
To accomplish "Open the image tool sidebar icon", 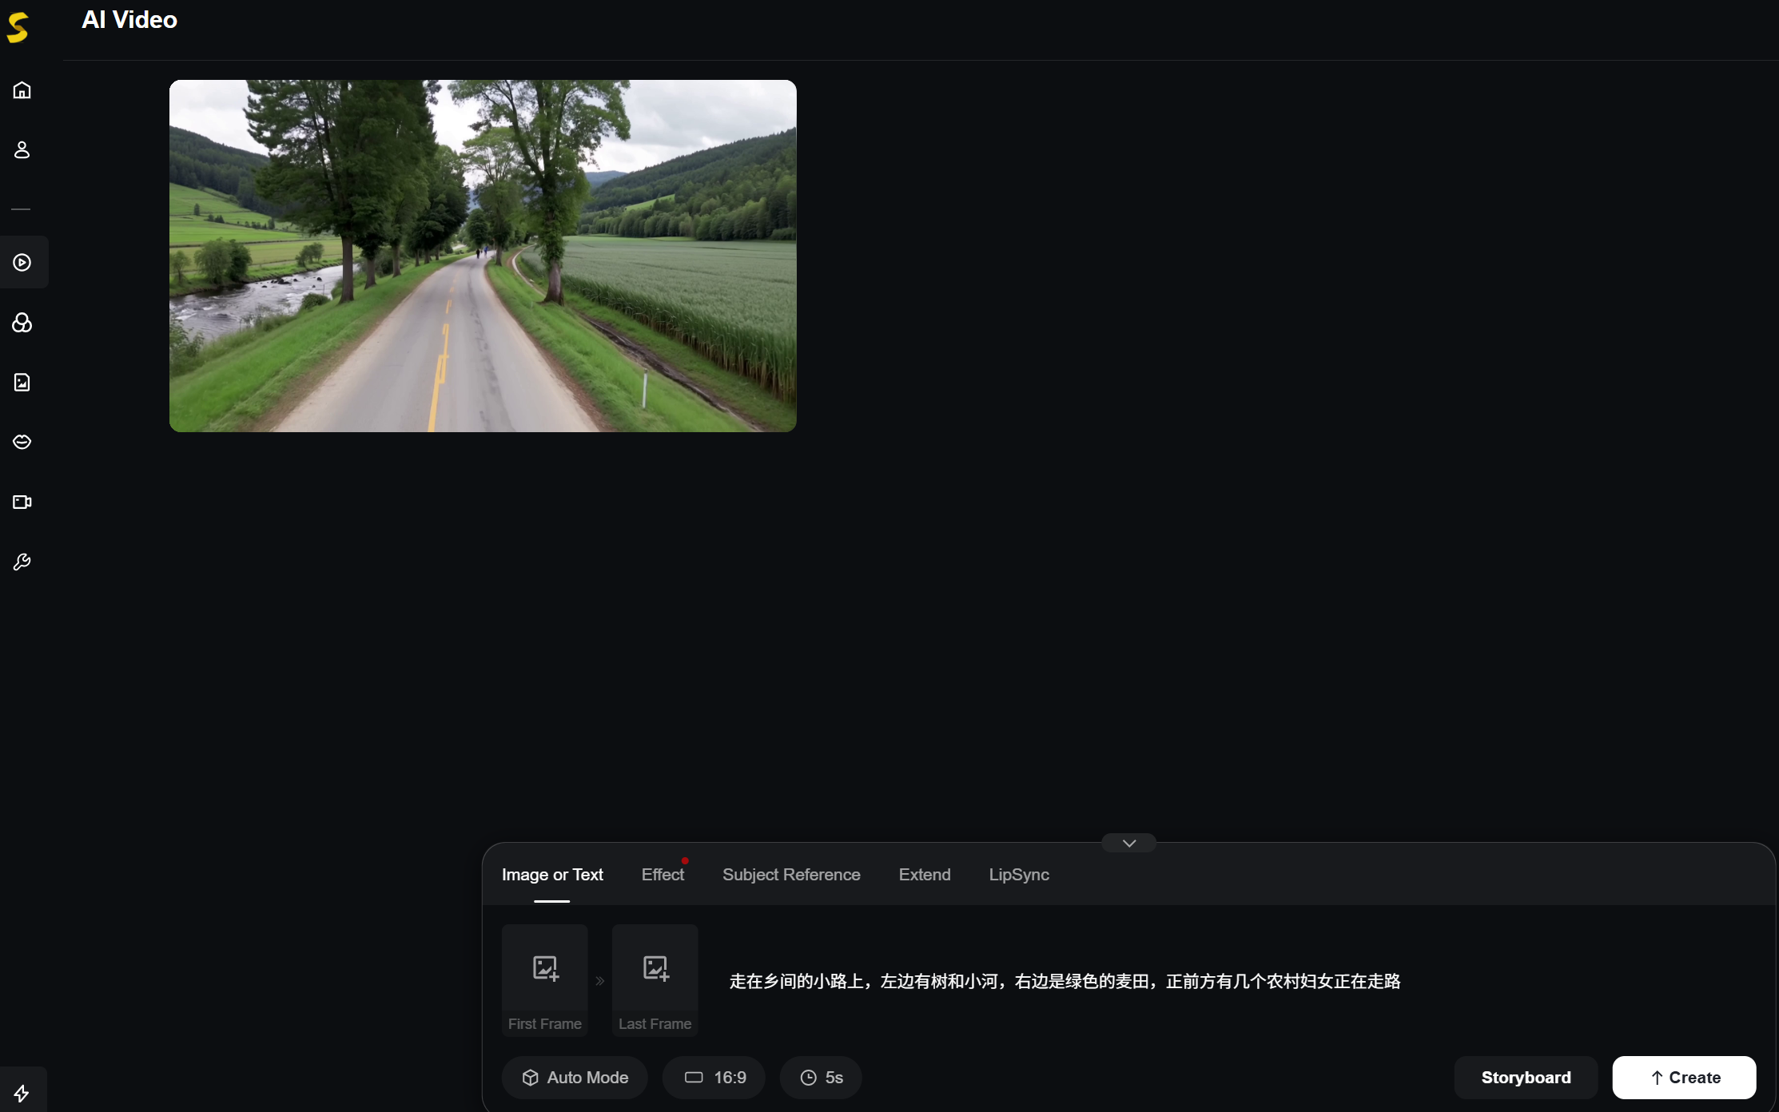I will [x=22, y=382].
